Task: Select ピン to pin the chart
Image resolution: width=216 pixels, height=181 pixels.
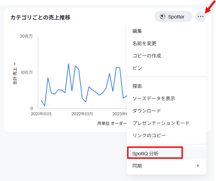Action: [x=137, y=68]
